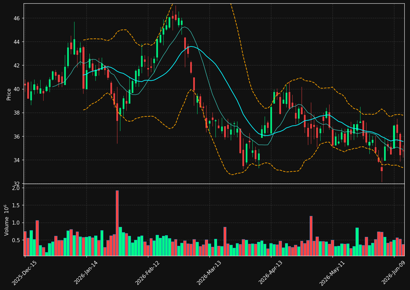Click the "Price" y-axis label
410x290 pixels.
click(x=9, y=94)
